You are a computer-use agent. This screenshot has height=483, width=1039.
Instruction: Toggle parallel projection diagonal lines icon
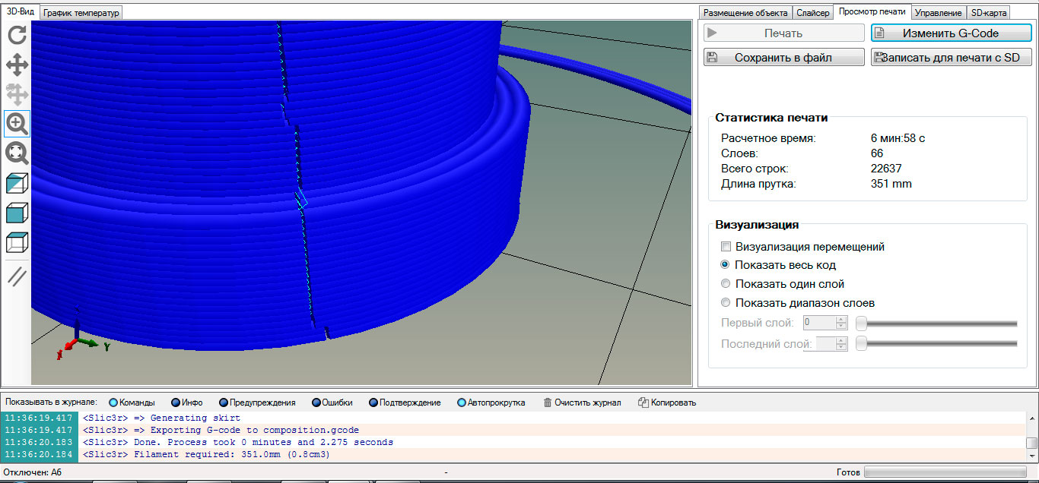(x=17, y=276)
